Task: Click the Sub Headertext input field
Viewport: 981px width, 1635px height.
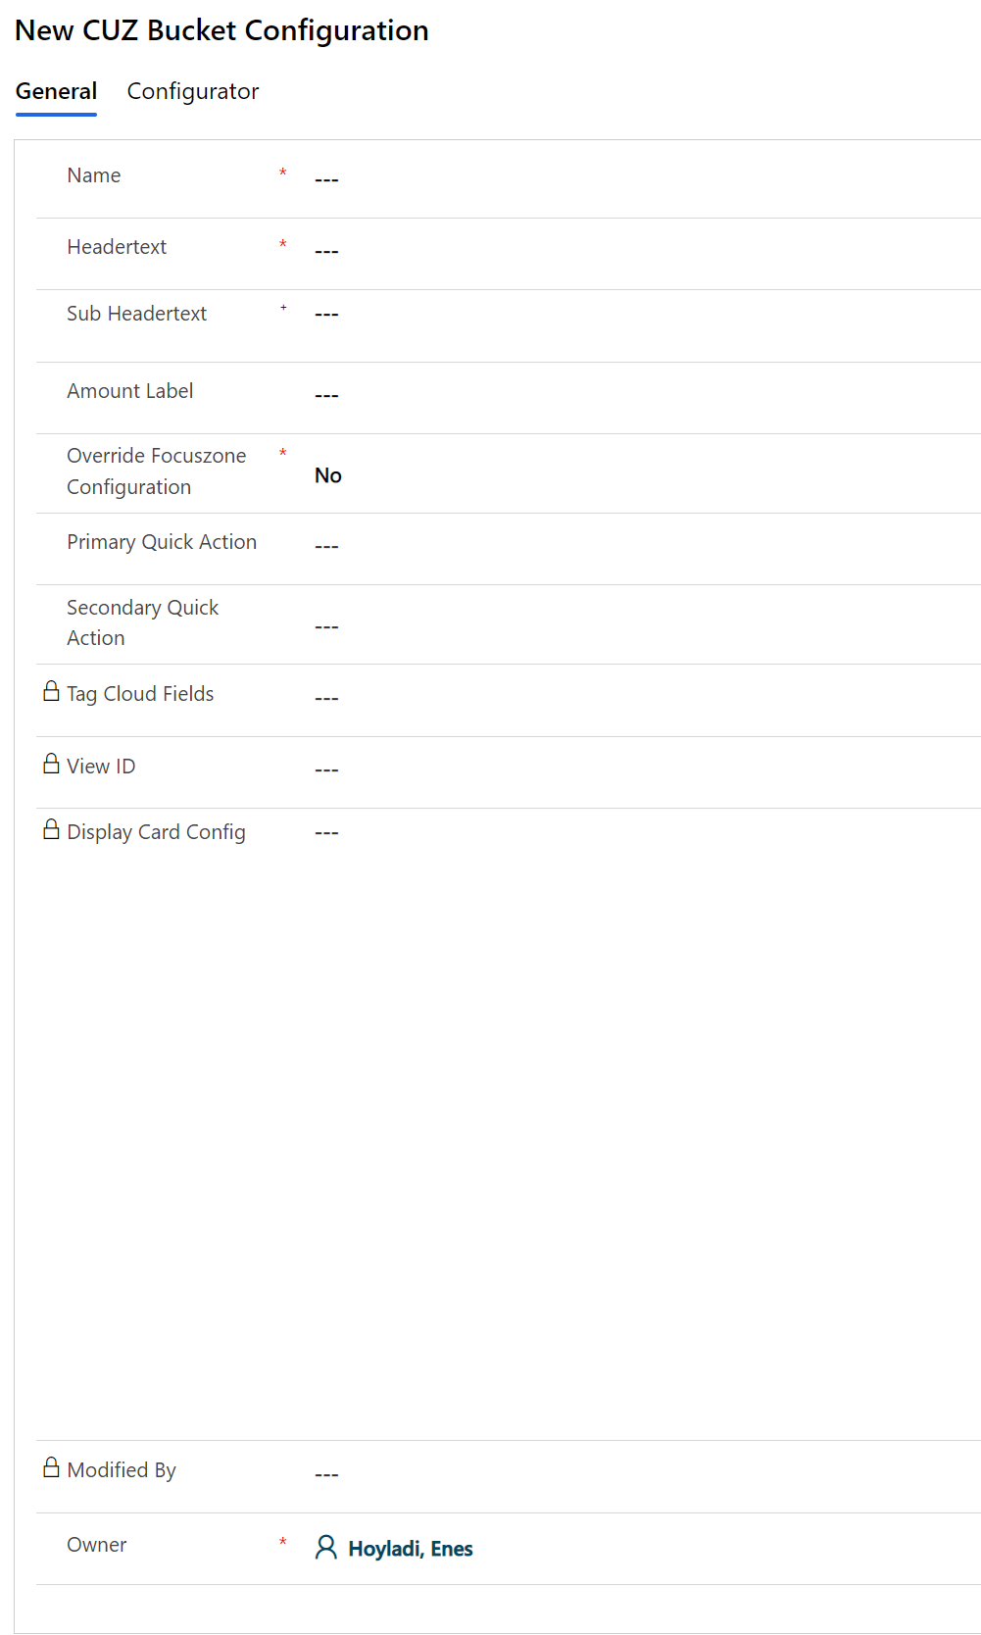Action: [x=637, y=315]
